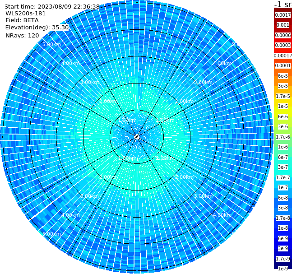Viewport: 292px width, 274px height.
Task: Select the WLS200s-181 instrument label
Action: (26, 14)
